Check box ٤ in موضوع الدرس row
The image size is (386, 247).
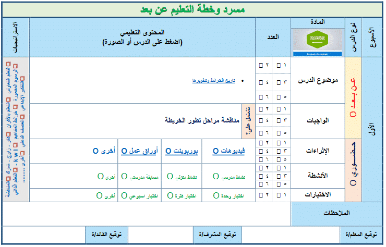pyautogui.click(x=261, y=82)
